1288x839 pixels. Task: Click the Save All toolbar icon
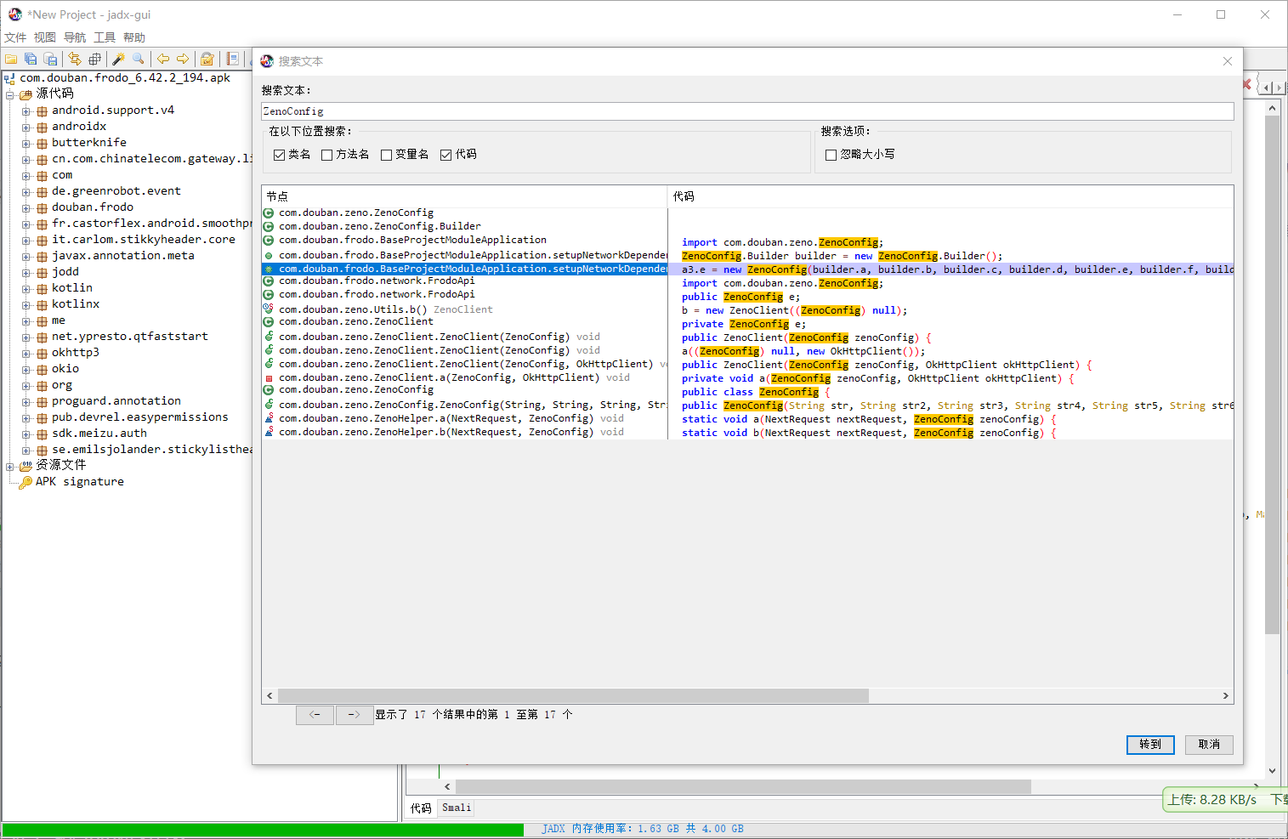tap(31, 59)
